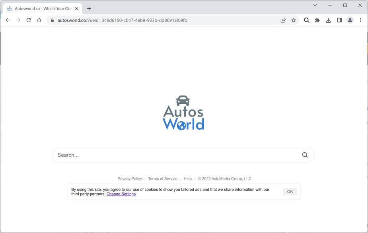Minimize the browser window

click(330, 5)
